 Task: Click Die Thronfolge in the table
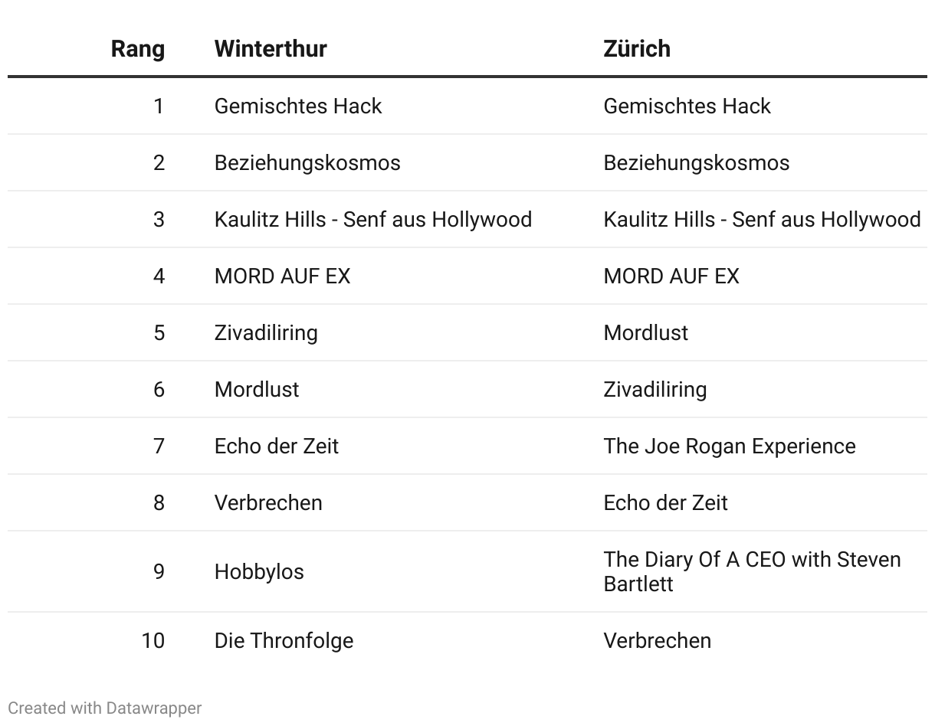pos(284,640)
